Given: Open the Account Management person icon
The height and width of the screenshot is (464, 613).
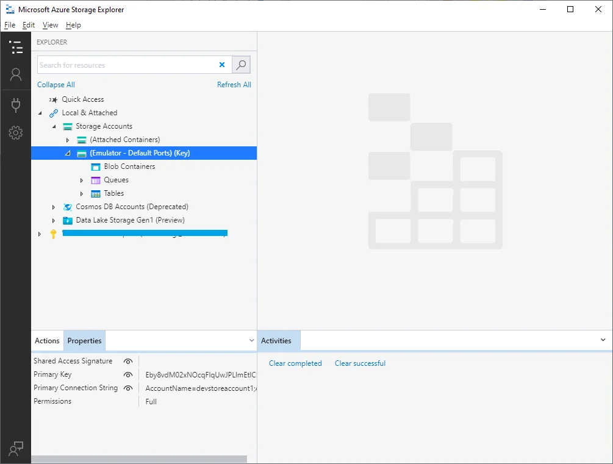Looking at the screenshot, I should (16, 75).
